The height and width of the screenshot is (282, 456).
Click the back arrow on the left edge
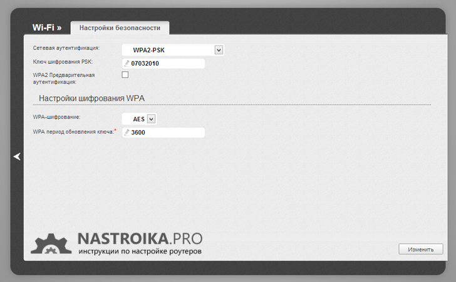pyautogui.click(x=17, y=156)
